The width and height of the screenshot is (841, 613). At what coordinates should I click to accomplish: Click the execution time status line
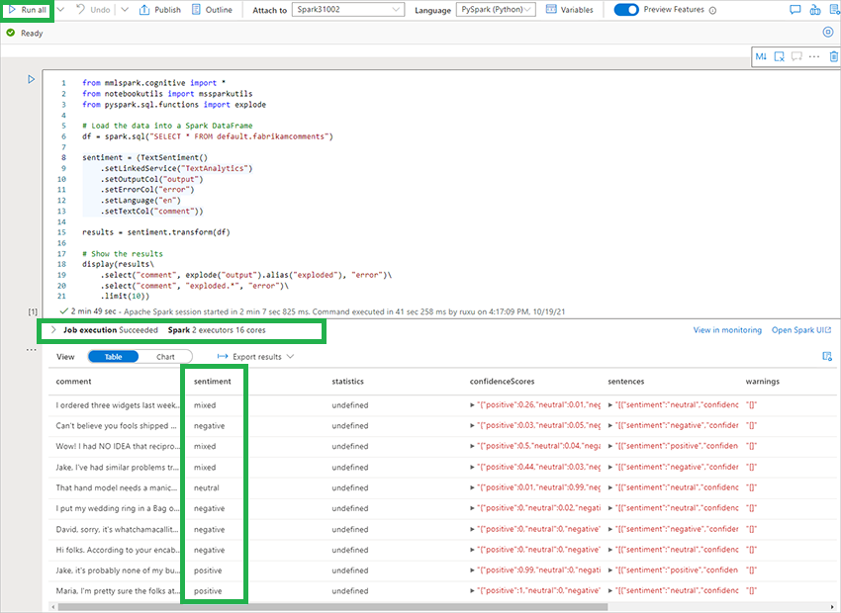pos(313,311)
